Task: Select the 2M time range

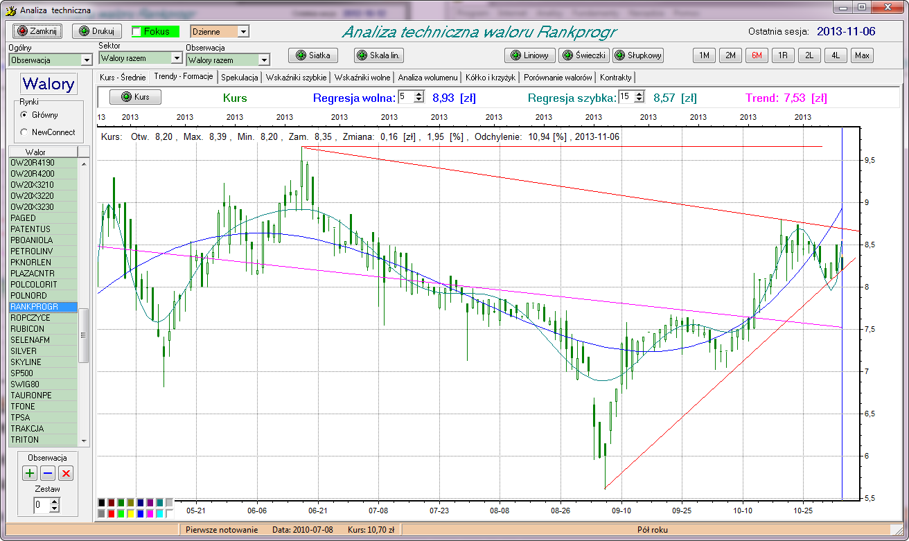Action: 730,55
